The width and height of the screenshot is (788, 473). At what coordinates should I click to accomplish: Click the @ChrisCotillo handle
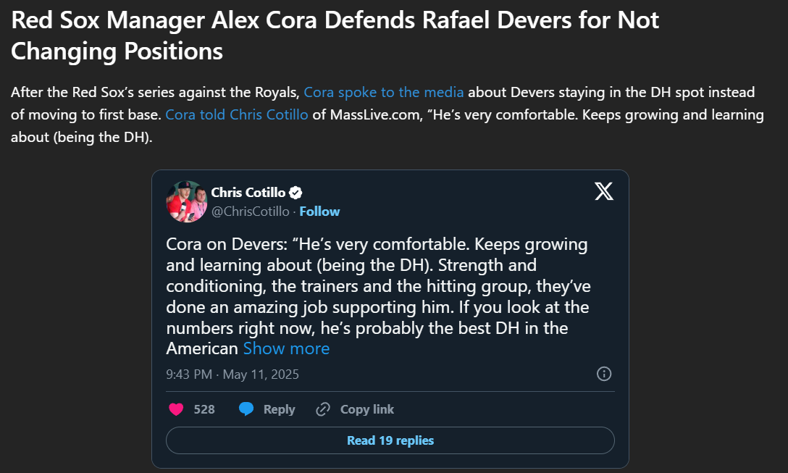tap(249, 212)
